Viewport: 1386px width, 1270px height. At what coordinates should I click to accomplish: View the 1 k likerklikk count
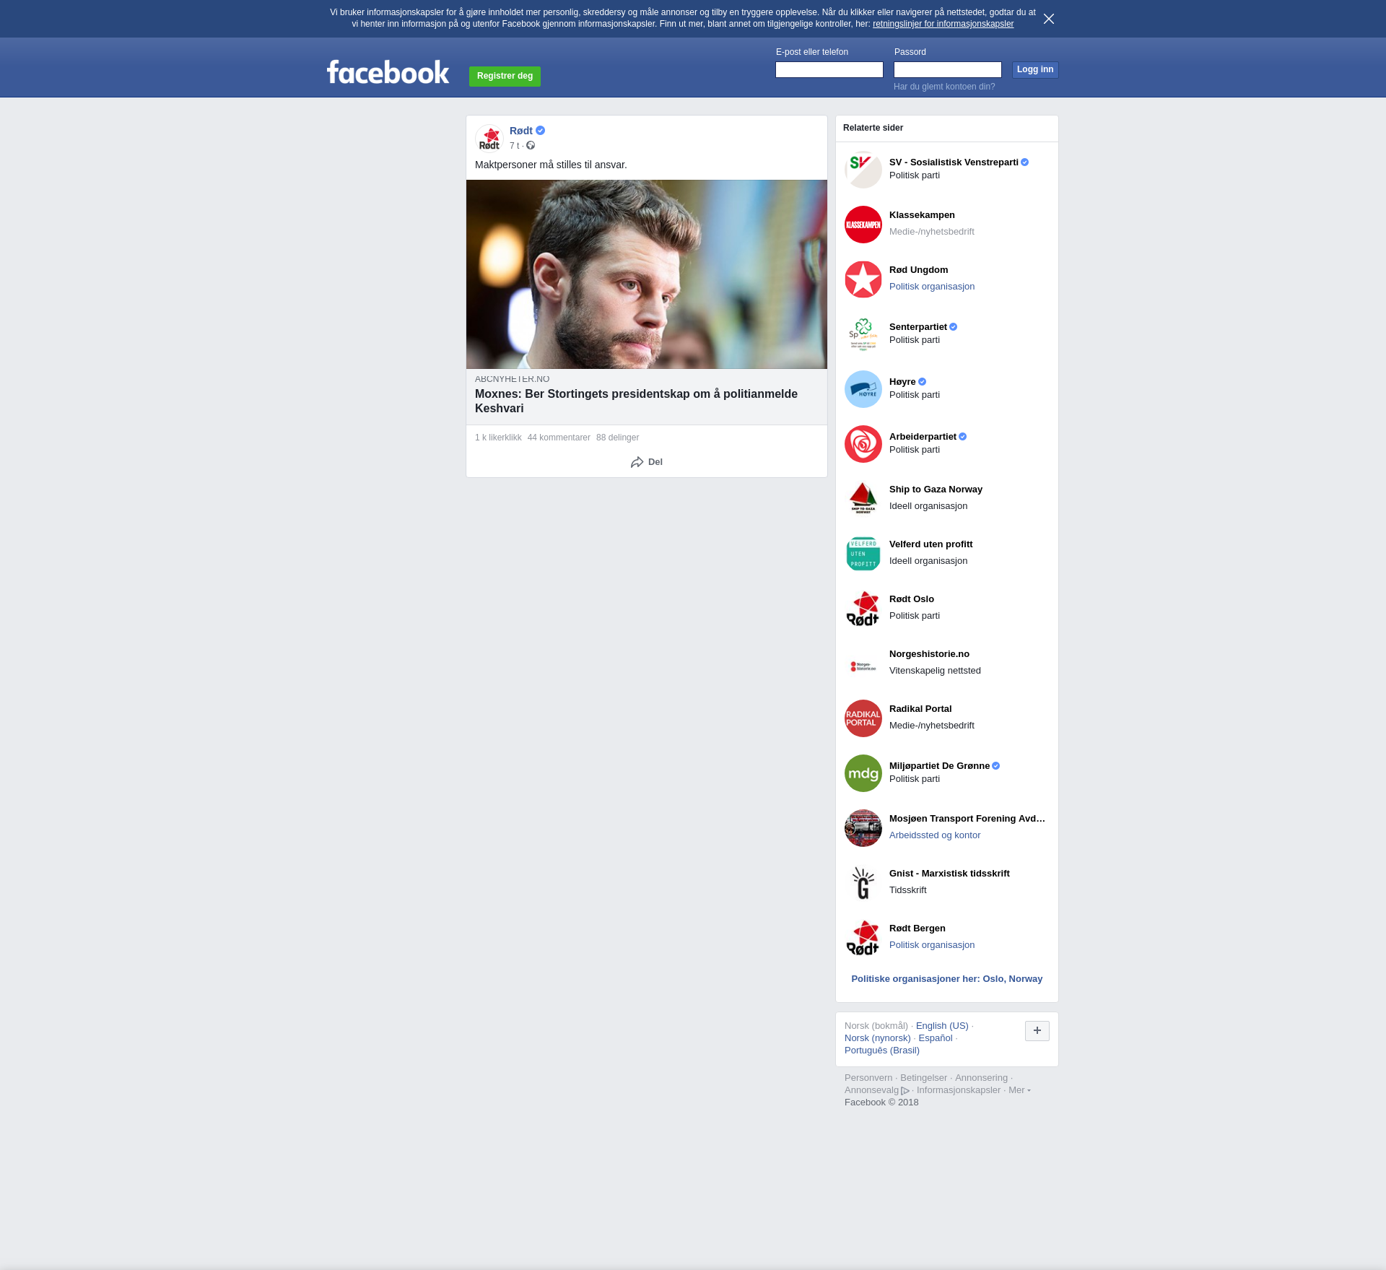pos(498,438)
